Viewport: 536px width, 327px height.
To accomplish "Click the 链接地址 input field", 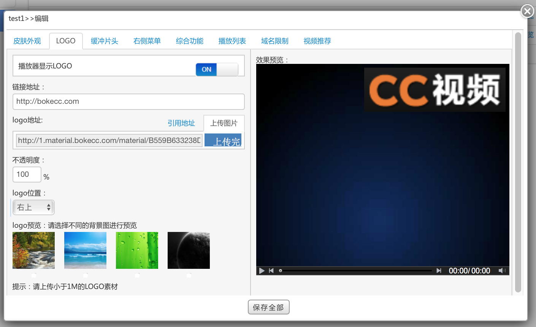I will 128,102.
